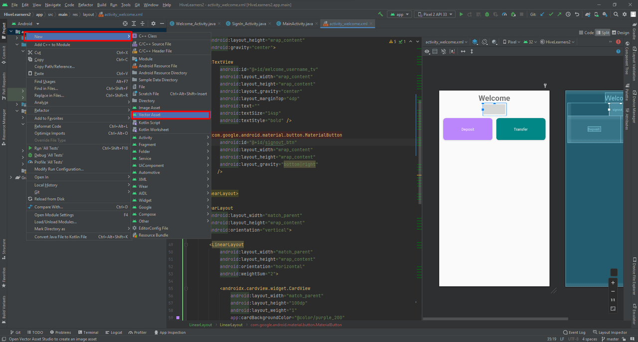The height and width of the screenshot is (342, 638).
Task: Hide the Project panel with minus icon
Action: pos(162,23)
